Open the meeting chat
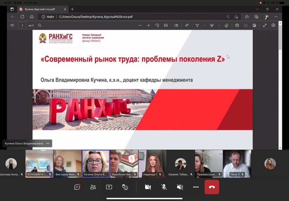The width and height of the screenshot is (289, 201). tap(77, 187)
